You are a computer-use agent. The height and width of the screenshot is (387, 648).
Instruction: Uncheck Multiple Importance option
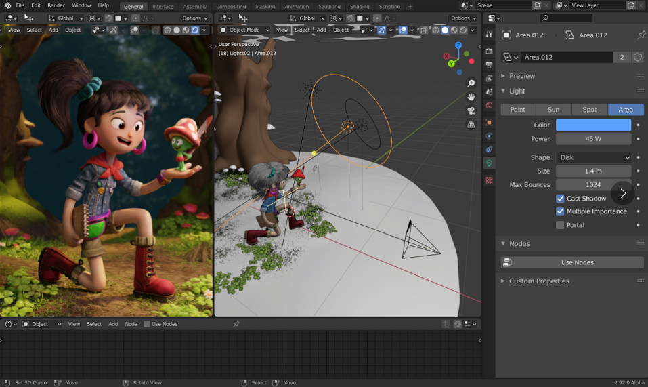[560, 211]
